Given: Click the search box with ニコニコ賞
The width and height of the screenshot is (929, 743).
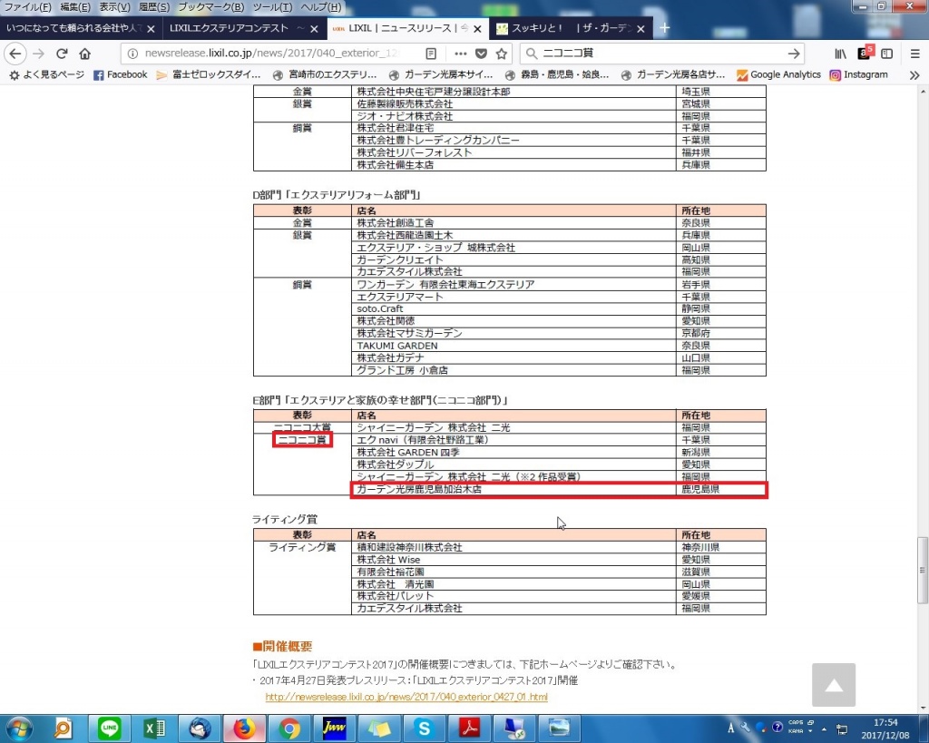Looking at the screenshot, I should point(661,54).
